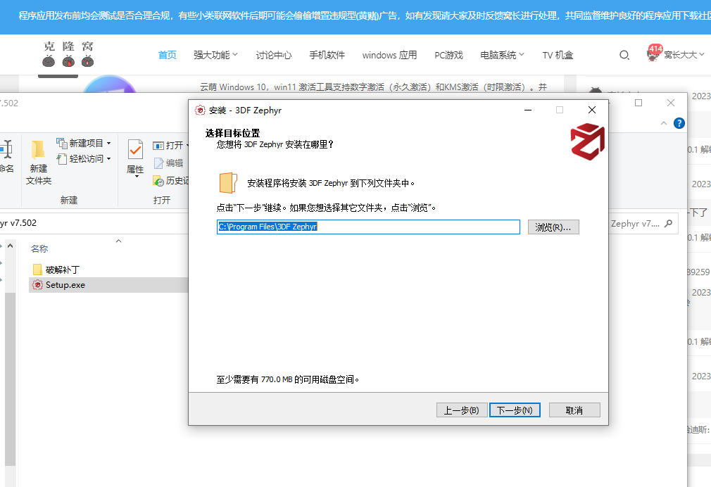Click the Explorer help question mark icon

(x=679, y=123)
